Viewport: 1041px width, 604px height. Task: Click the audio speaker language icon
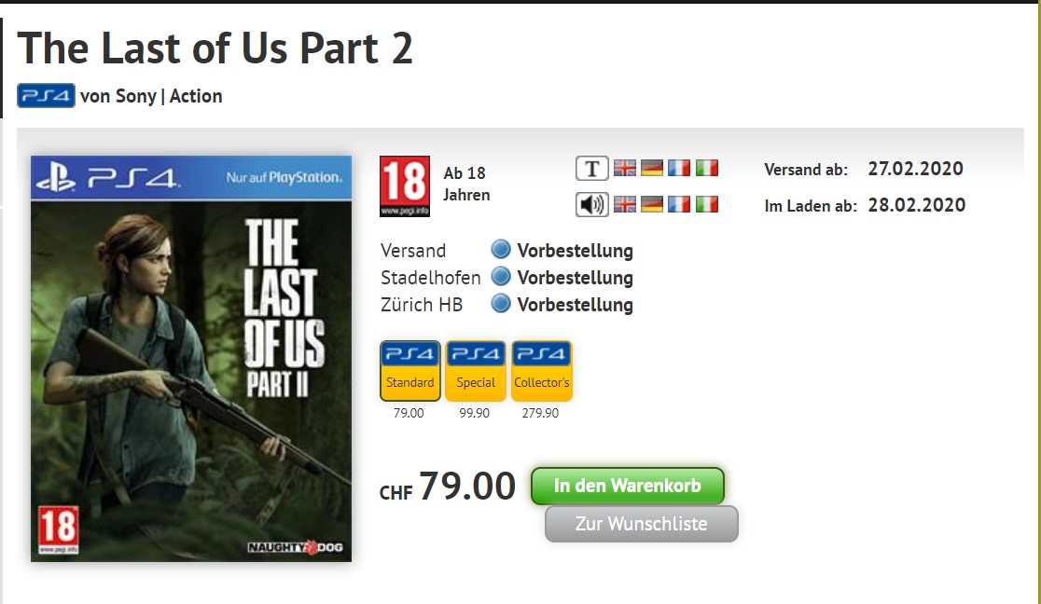click(591, 204)
